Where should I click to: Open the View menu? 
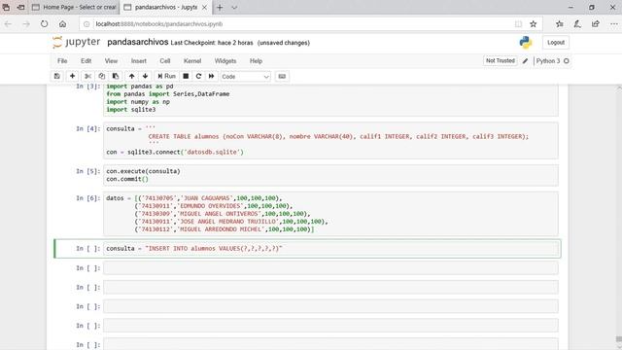(x=111, y=61)
